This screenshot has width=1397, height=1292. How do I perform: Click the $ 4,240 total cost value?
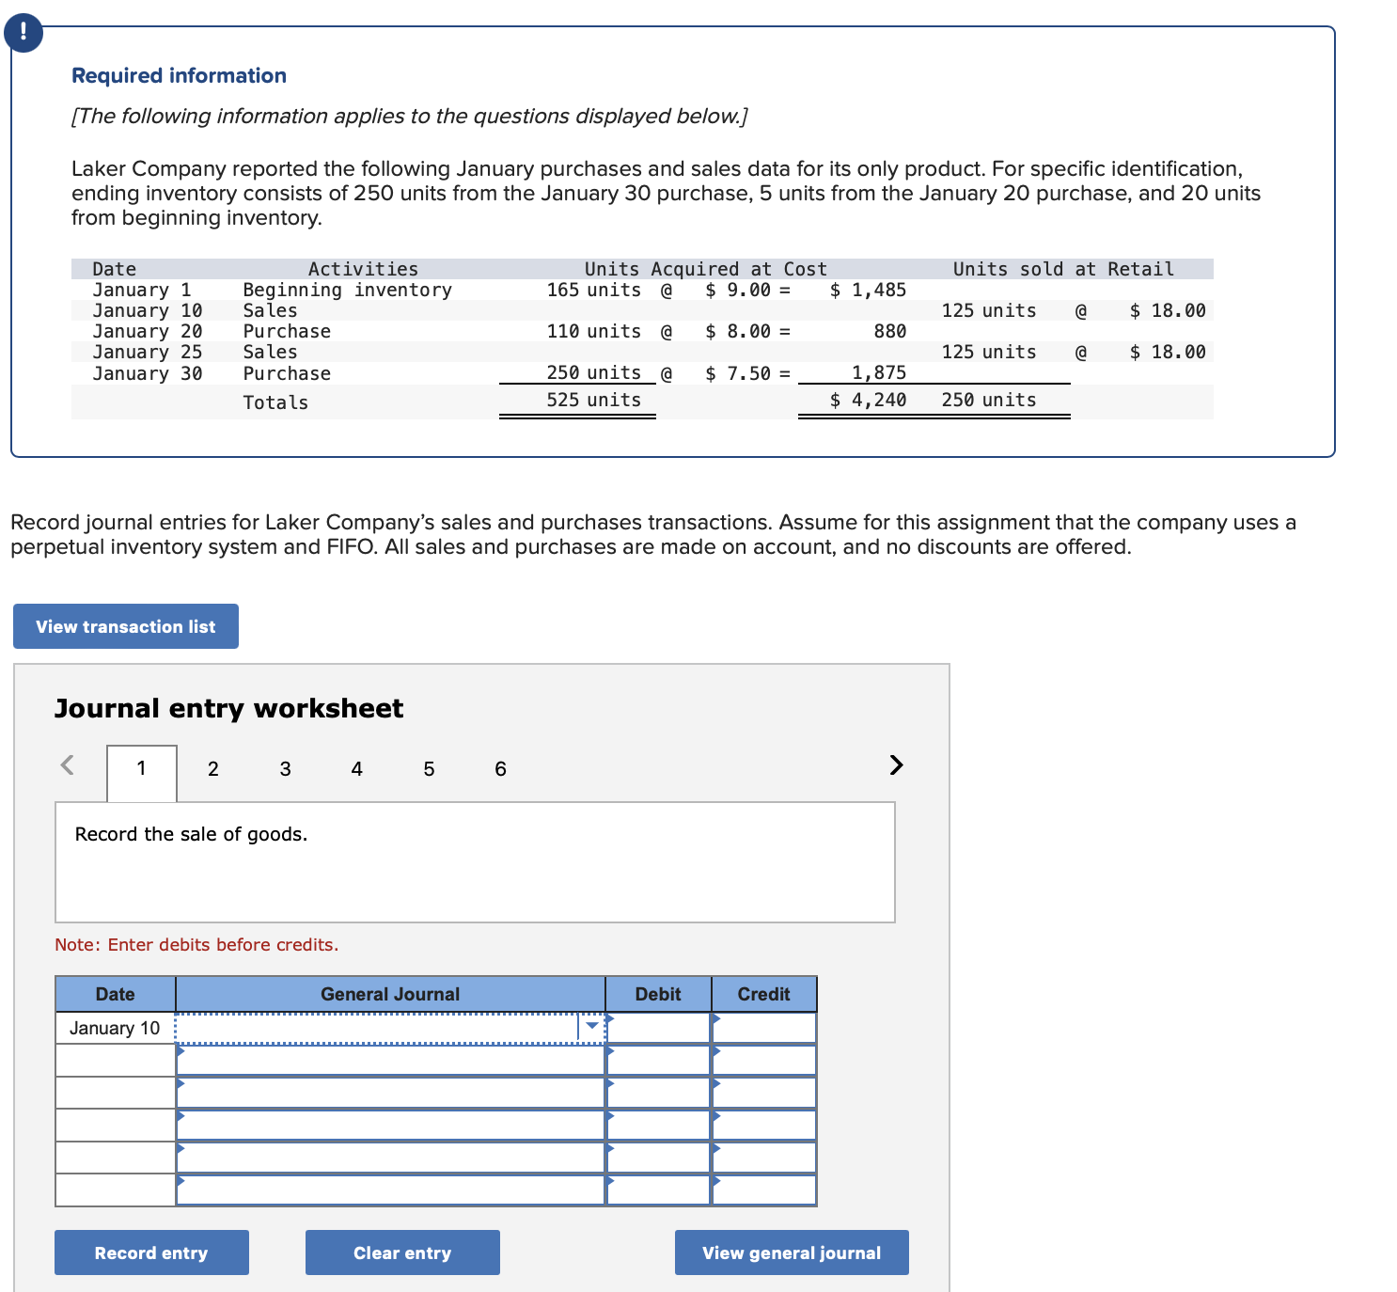coord(868,400)
